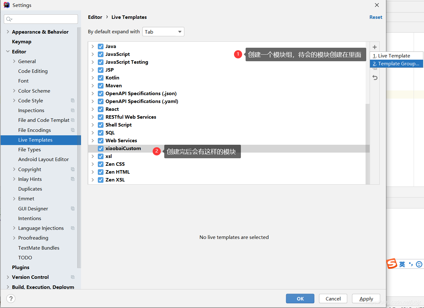Select File Types in Editor settings

30,150
